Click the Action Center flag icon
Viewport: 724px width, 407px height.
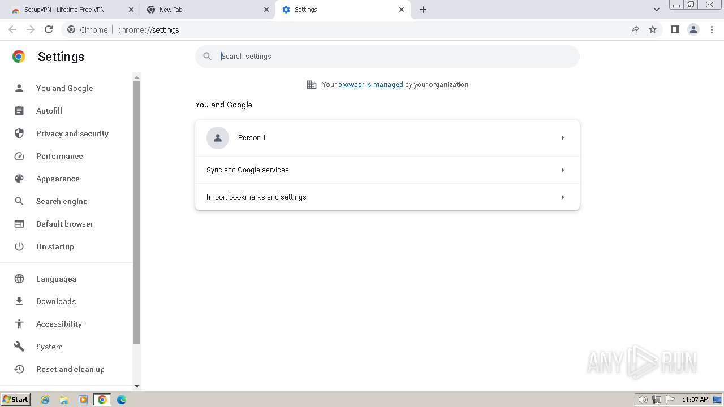coord(670,400)
